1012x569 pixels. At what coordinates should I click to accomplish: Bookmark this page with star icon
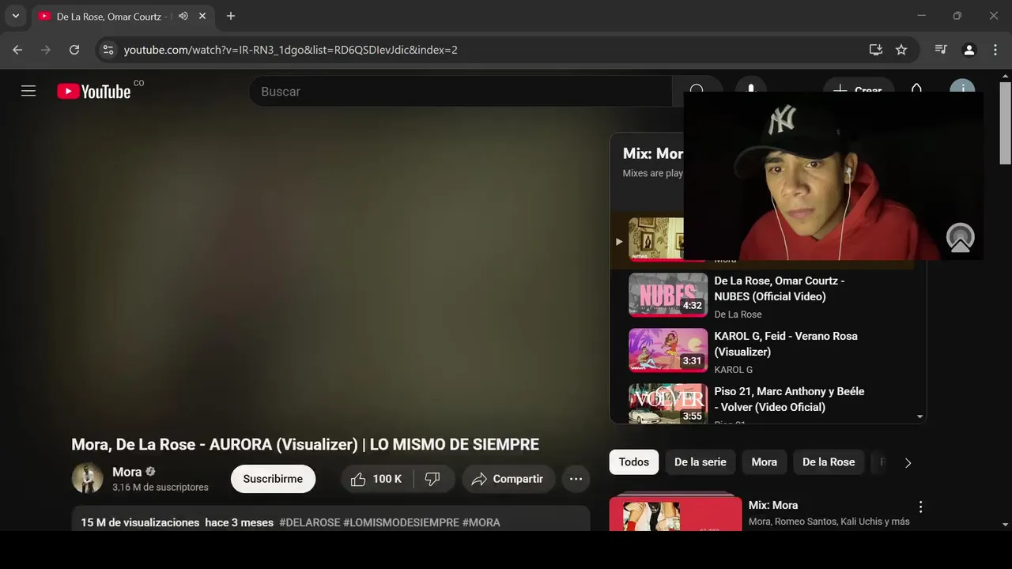coord(901,50)
